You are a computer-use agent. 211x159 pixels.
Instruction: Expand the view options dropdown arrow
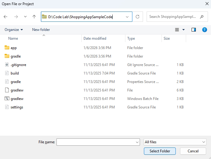183,30
